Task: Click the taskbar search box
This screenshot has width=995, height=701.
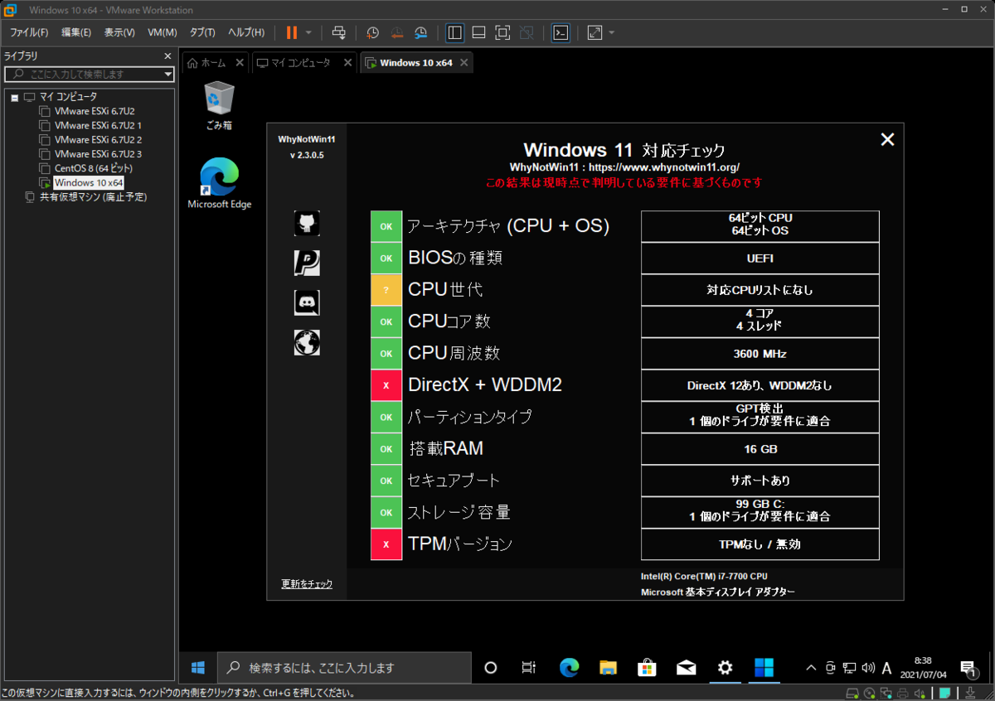Action: click(x=344, y=667)
